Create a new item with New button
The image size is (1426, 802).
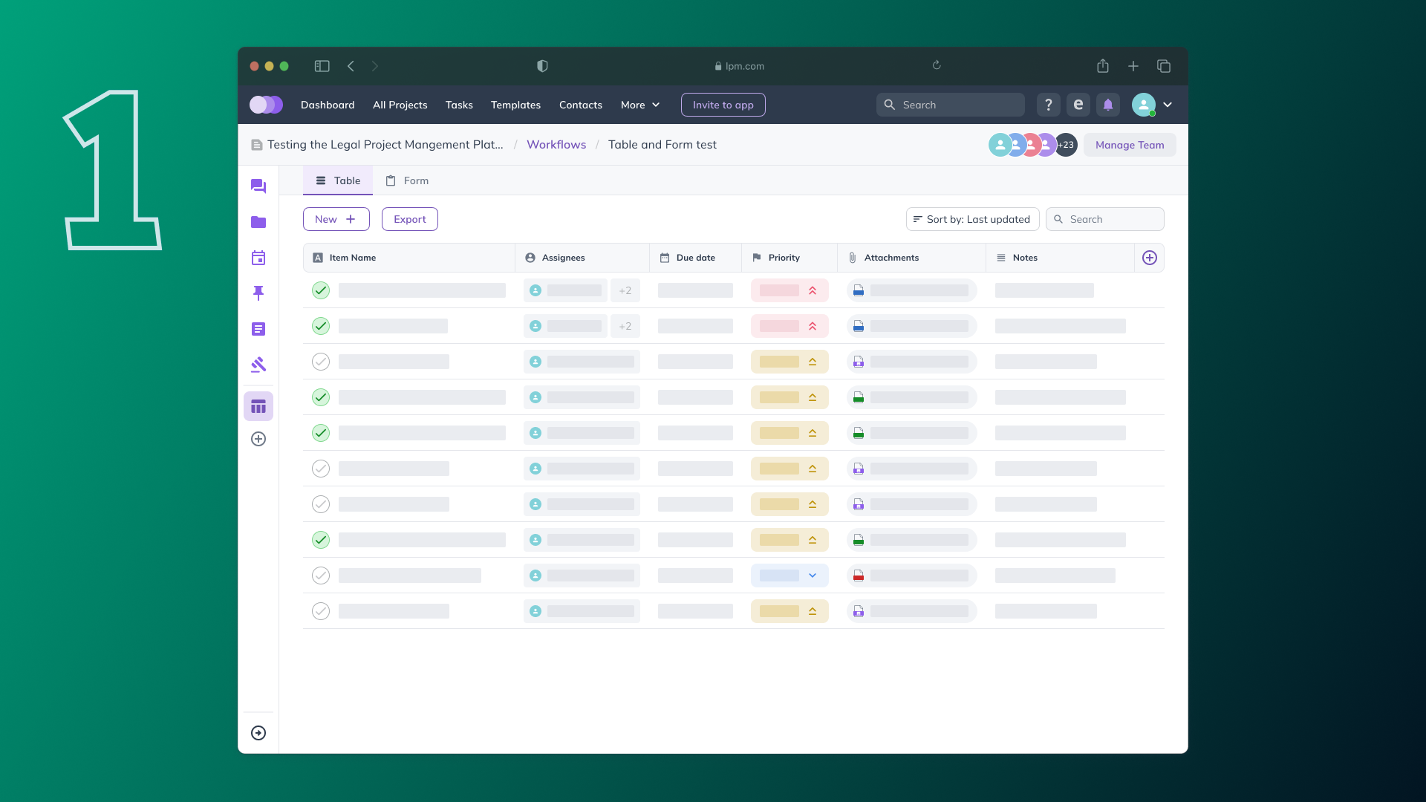(x=336, y=219)
